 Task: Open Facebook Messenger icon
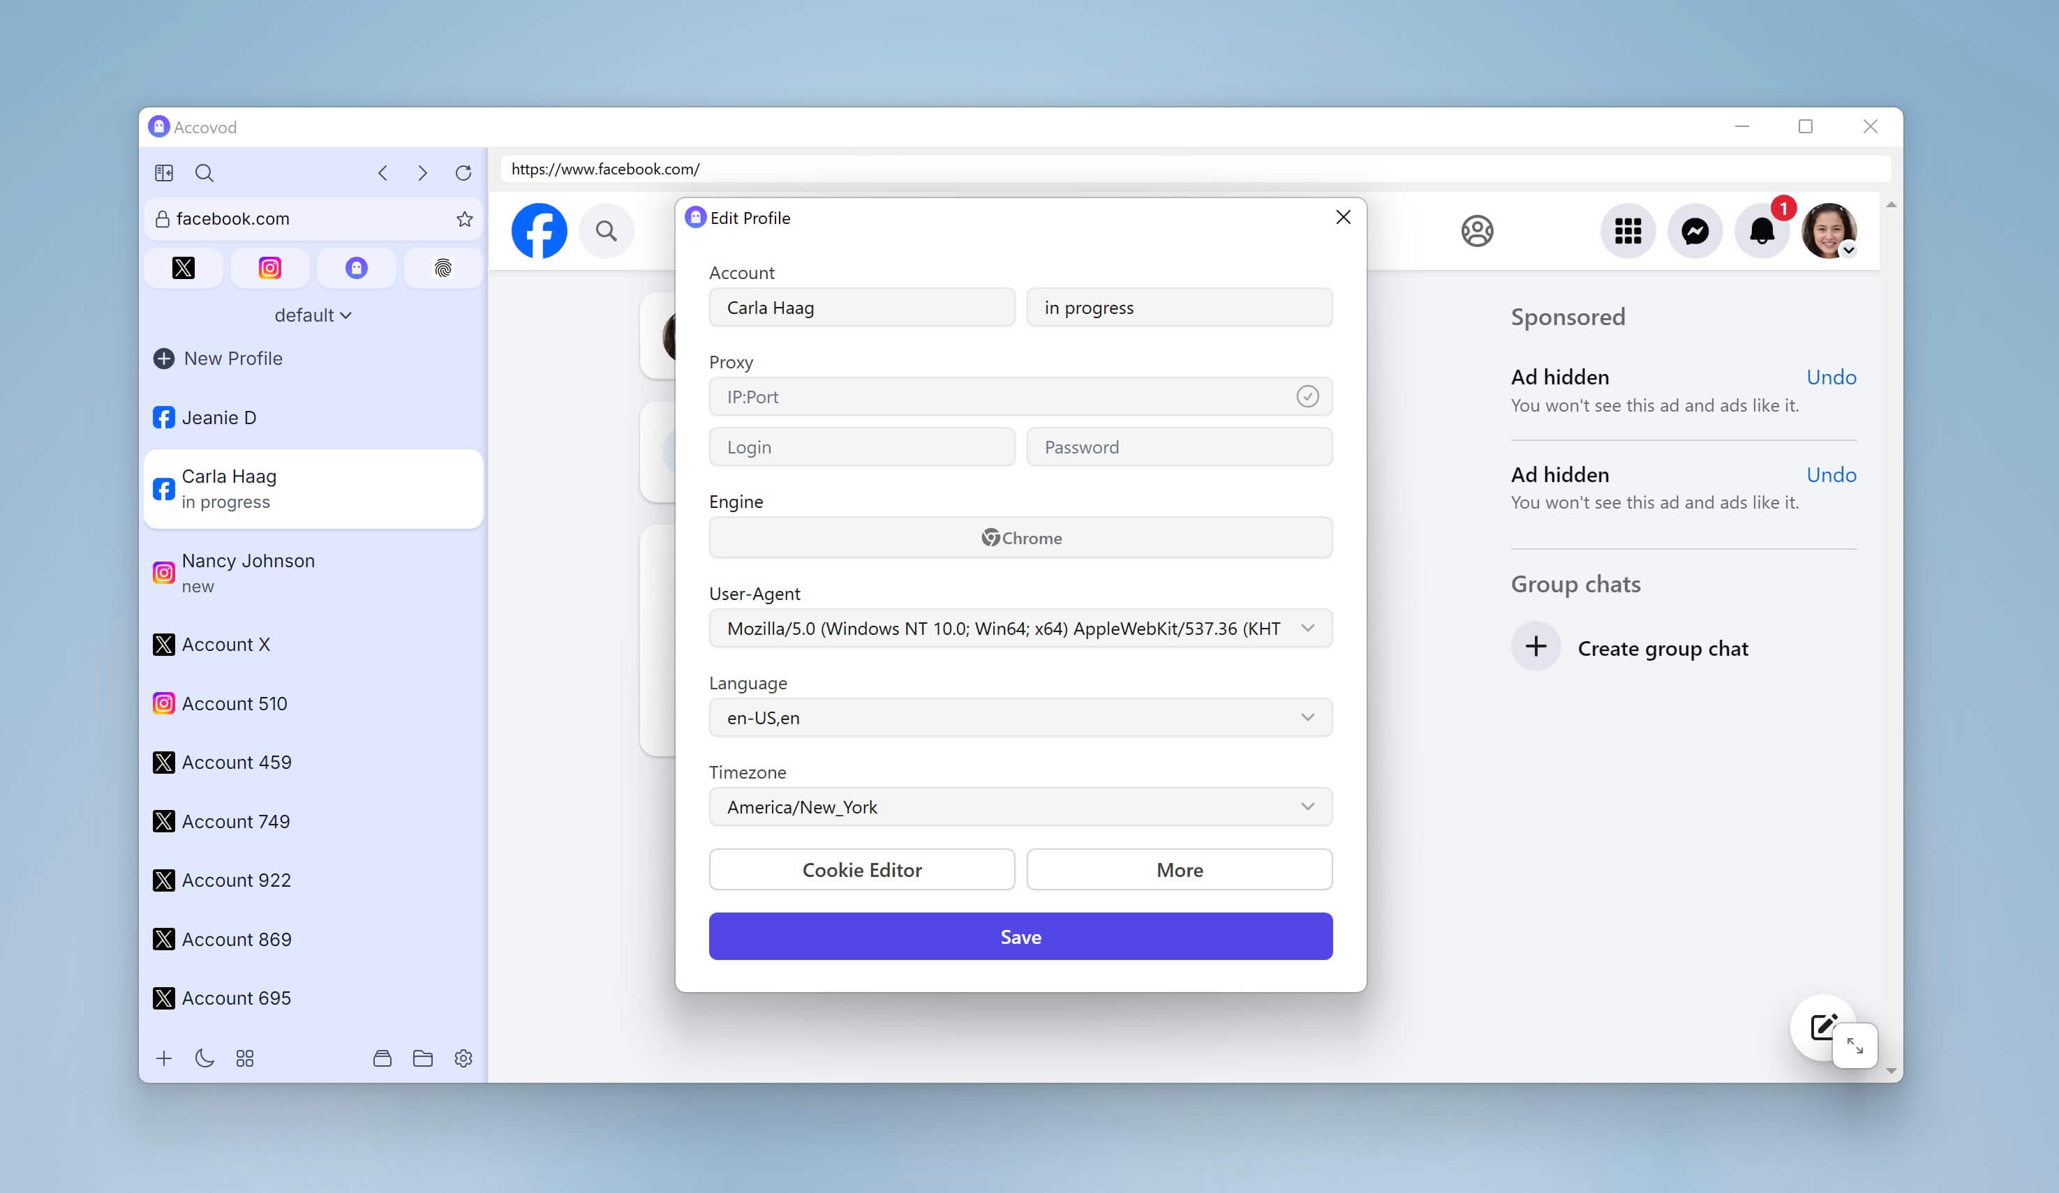click(1695, 231)
